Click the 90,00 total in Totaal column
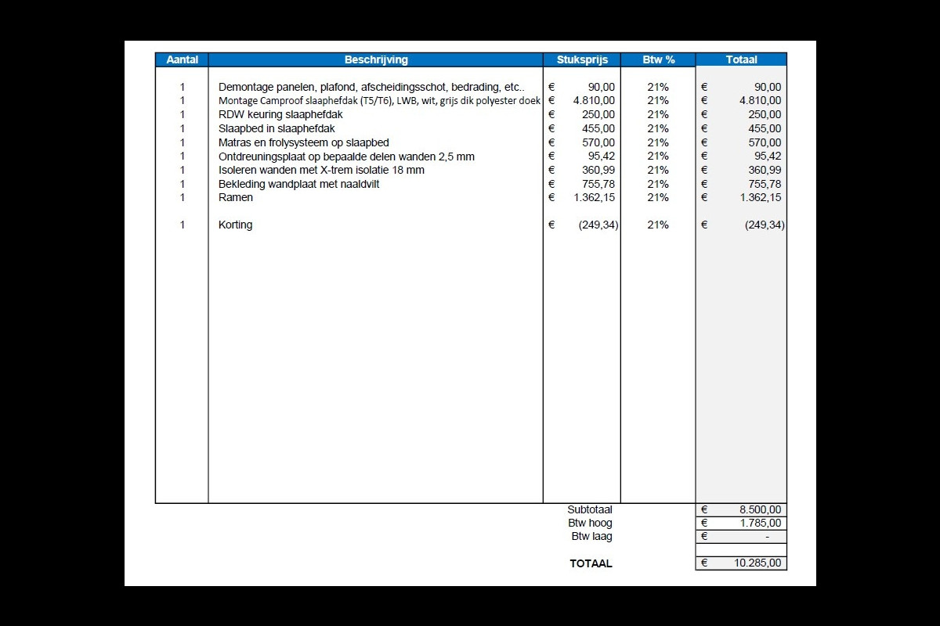 [768, 87]
